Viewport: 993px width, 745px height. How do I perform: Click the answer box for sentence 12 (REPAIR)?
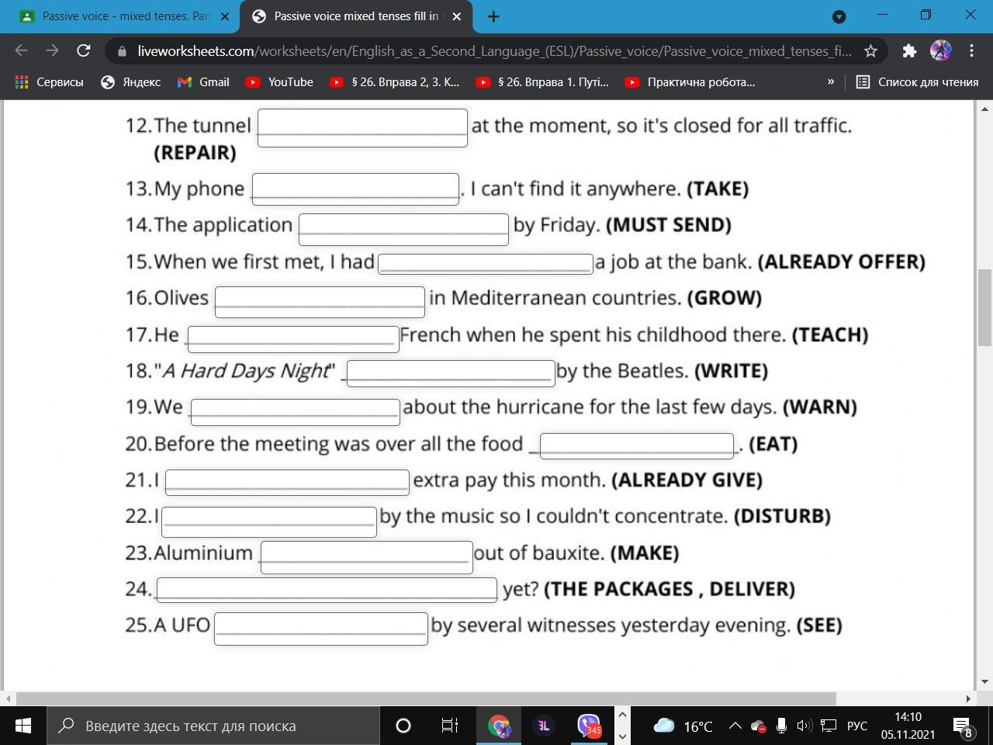point(362,128)
